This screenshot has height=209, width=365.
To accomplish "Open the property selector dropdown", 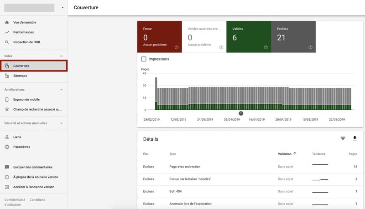I will pyautogui.click(x=63, y=8).
